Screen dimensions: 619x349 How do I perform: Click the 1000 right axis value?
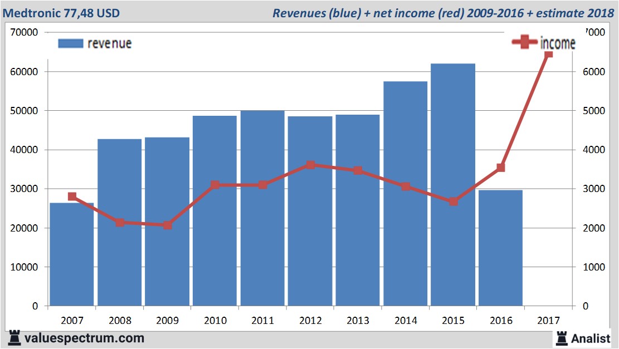point(594,267)
